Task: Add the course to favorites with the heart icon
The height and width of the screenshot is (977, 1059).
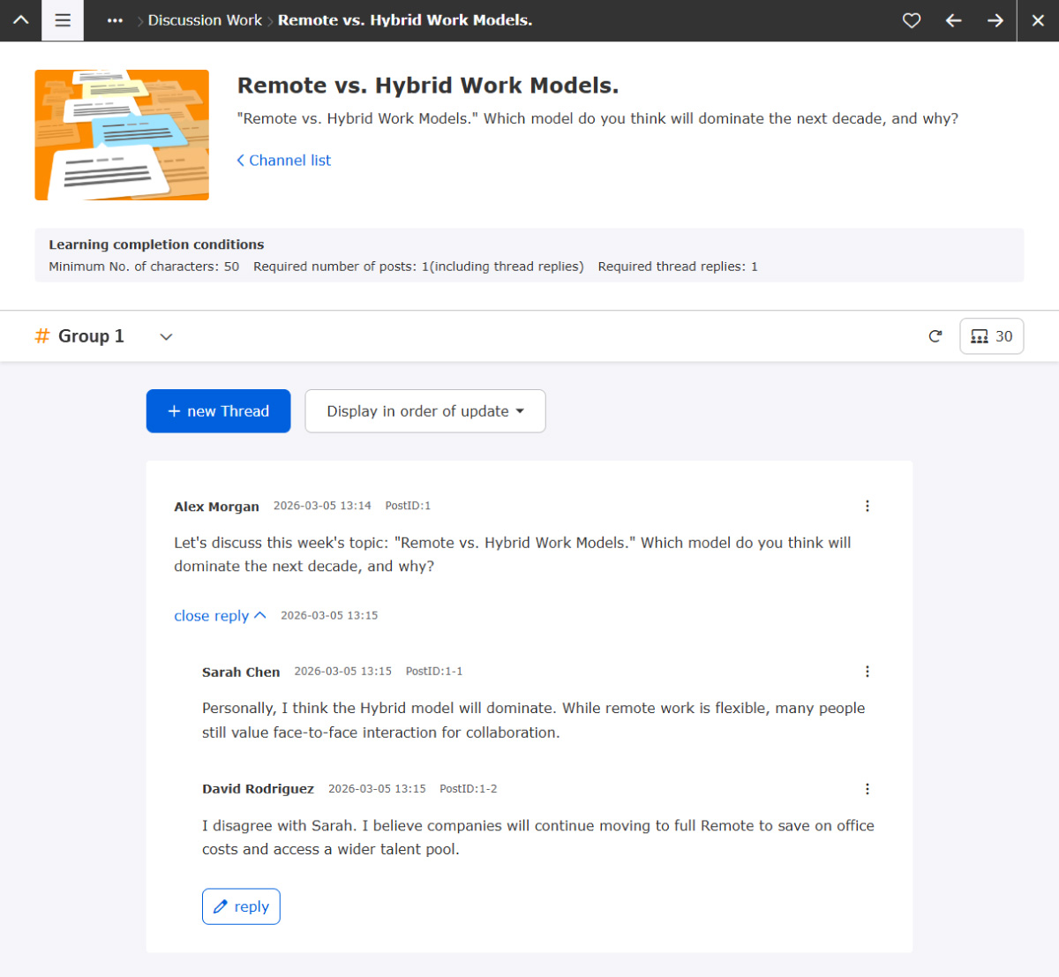Action: pyautogui.click(x=912, y=20)
